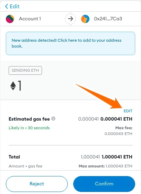Click the Max fee 0.000043 ETH value
This screenshot has width=141, height=194.
coord(118,134)
